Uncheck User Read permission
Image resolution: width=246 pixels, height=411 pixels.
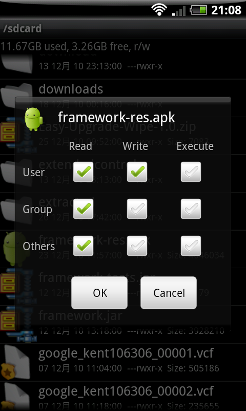click(x=83, y=172)
